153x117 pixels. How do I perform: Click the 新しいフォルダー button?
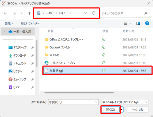30,23
